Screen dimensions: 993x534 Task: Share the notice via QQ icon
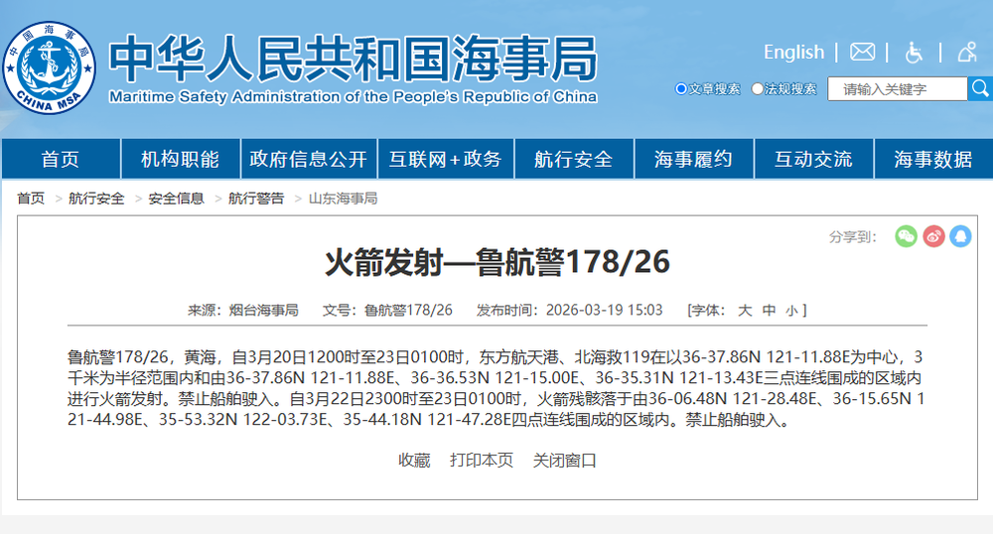[960, 236]
